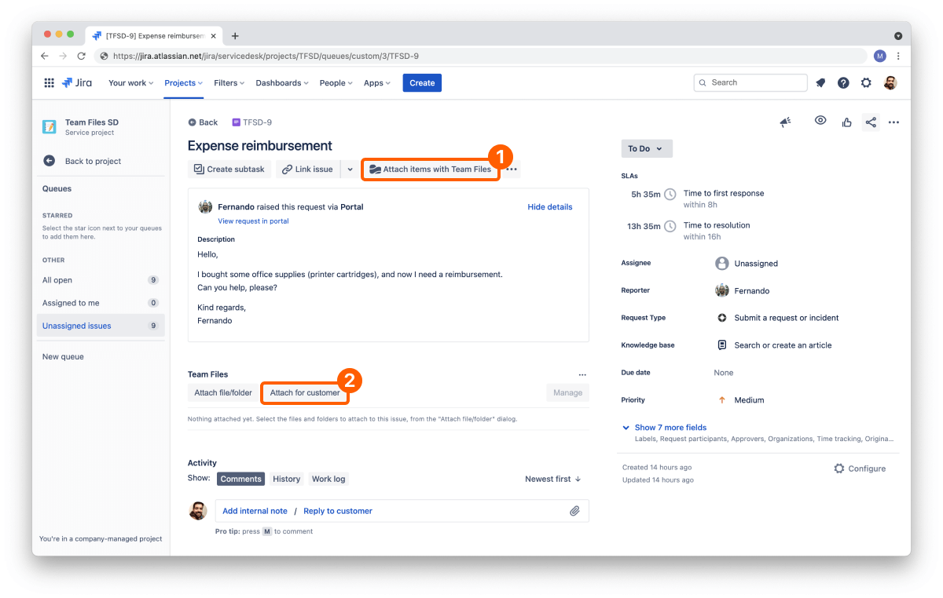943x598 pixels.
Task: Click the Due date None value
Action: [724, 373]
